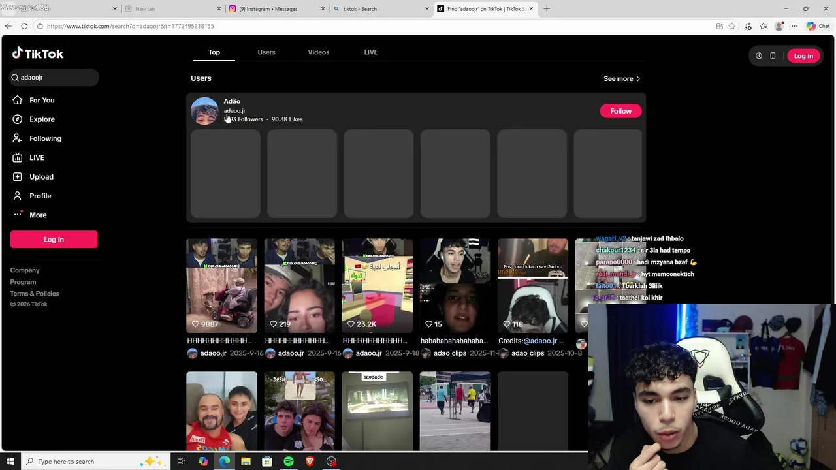Image resolution: width=836 pixels, height=470 pixels.
Task: Click the Get Coins icon near Log in
Action: (x=758, y=56)
